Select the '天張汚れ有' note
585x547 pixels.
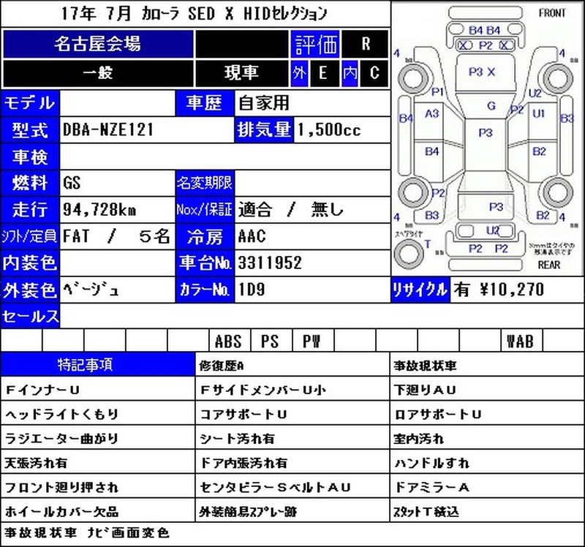(x=36, y=463)
